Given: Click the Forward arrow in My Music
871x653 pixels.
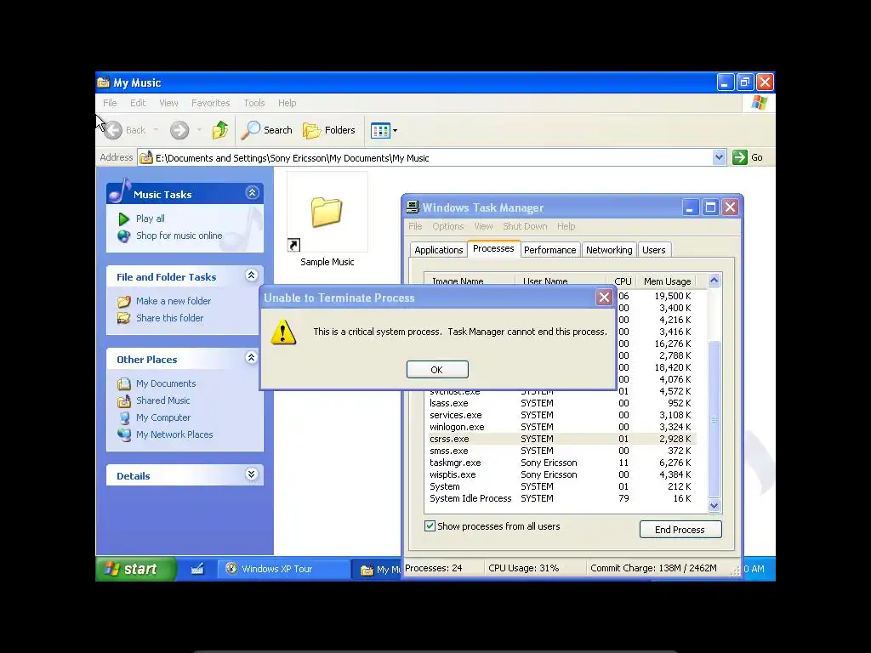Looking at the screenshot, I should point(179,130).
